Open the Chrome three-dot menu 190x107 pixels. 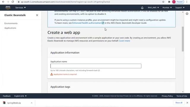187,2
